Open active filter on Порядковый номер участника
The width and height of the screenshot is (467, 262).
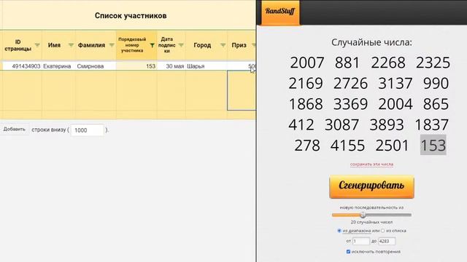pyautogui.click(x=153, y=45)
